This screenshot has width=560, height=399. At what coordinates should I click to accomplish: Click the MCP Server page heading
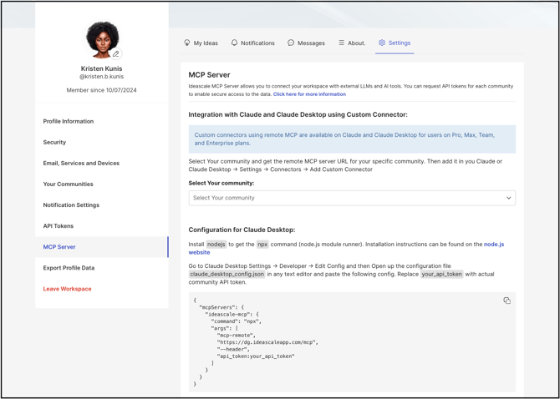(x=209, y=75)
